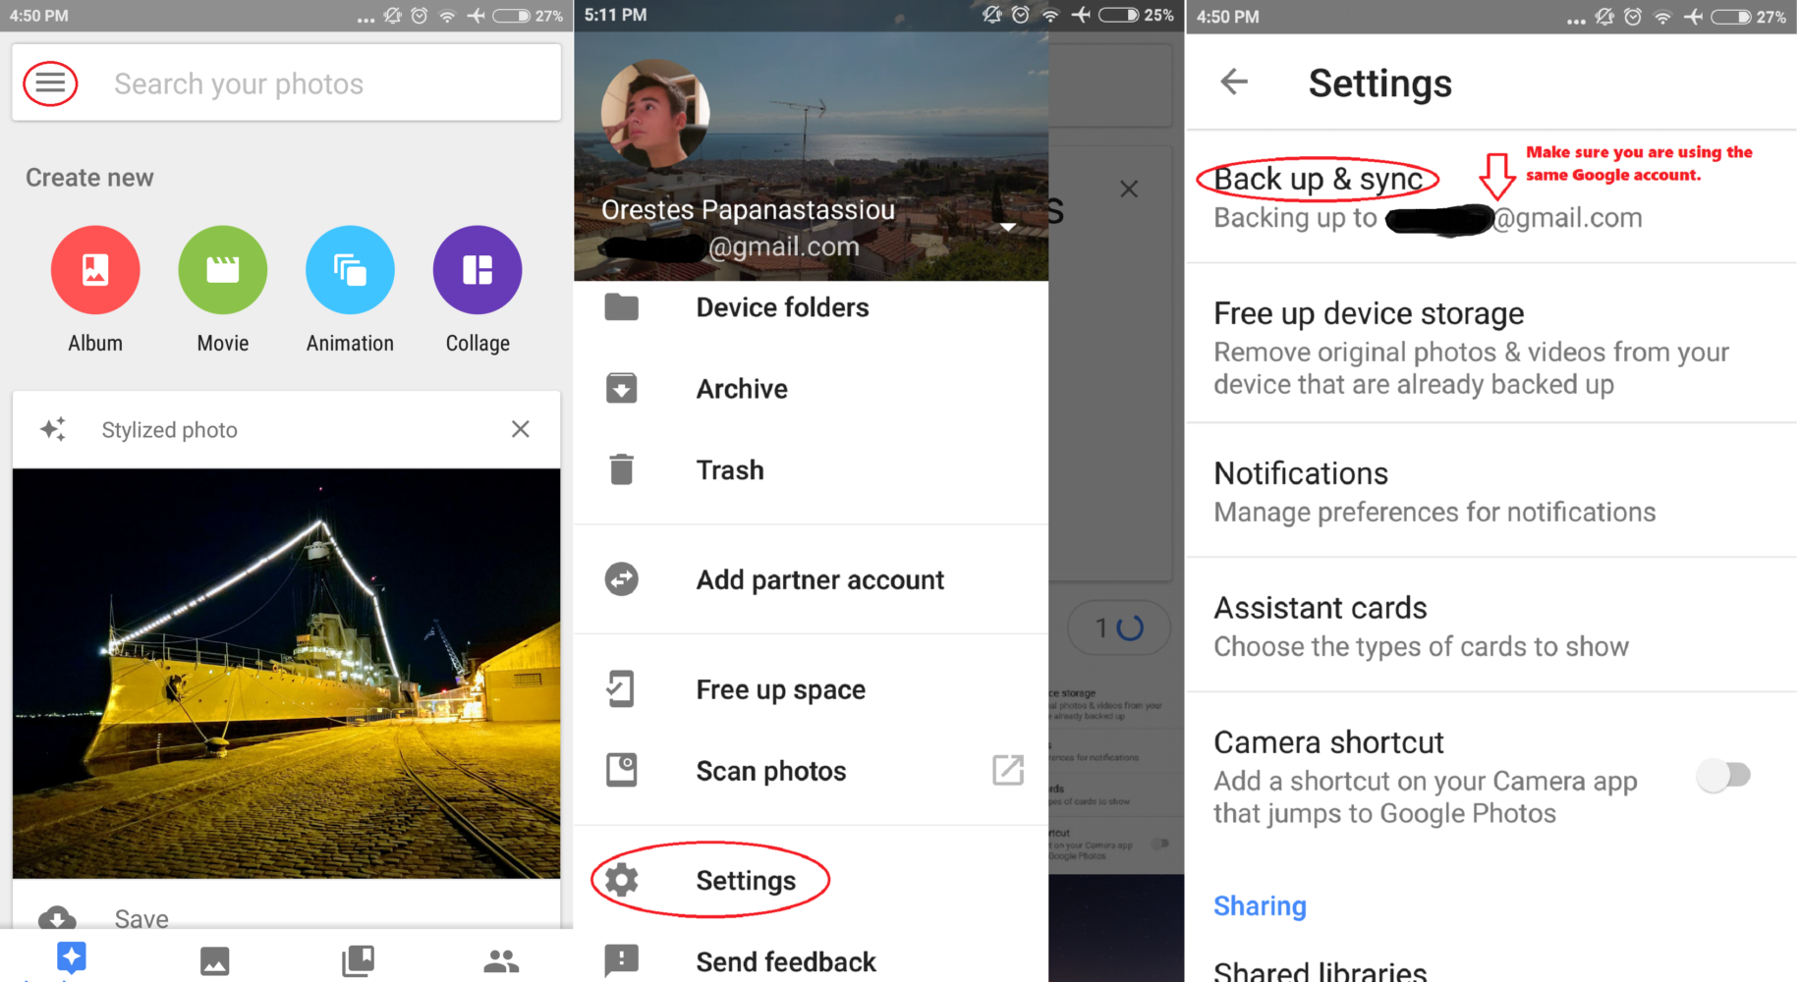The height and width of the screenshot is (982, 1800).
Task: Tap the airplane mode icon in left status bar
Action: [477, 16]
